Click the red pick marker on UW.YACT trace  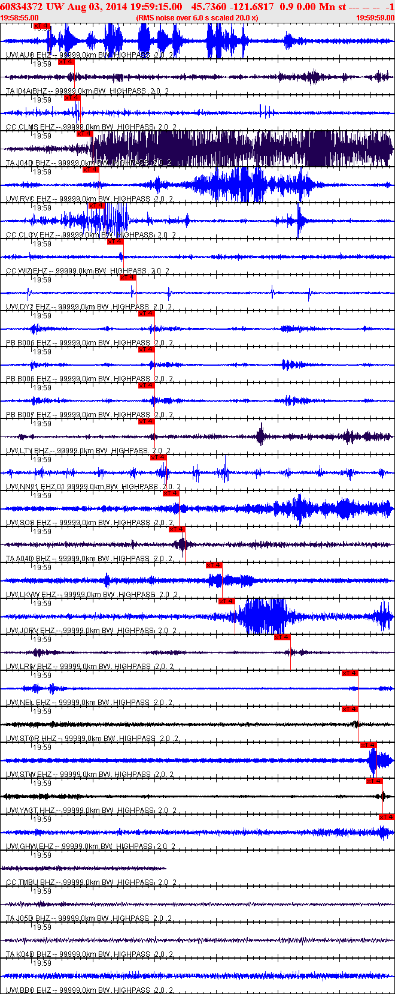[375, 781]
